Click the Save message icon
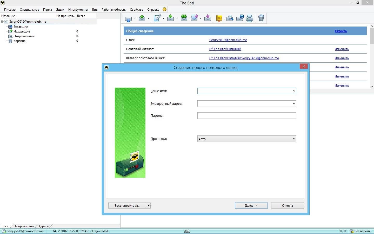This screenshot has width=374, height=234. tap(240, 18)
